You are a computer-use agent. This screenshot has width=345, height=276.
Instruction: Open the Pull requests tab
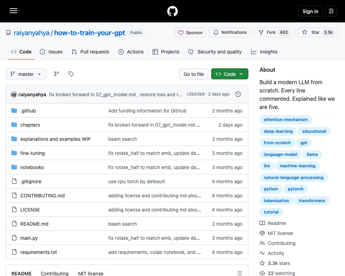90,52
